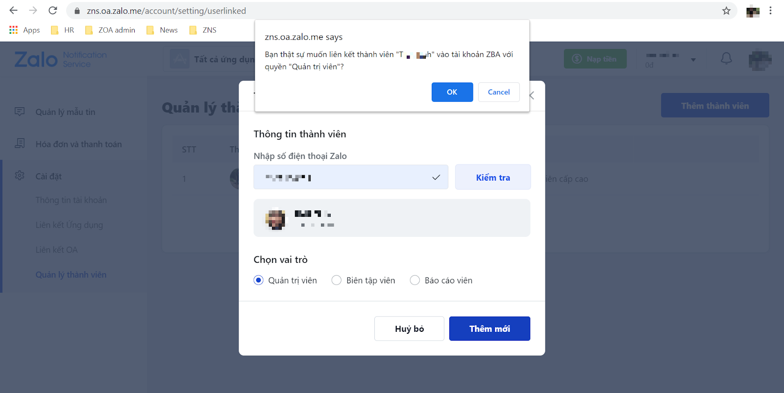This screenshot has height=393, width=784.
Task: Click the Zalo Notification Service logo
Action: coord(60,59)
